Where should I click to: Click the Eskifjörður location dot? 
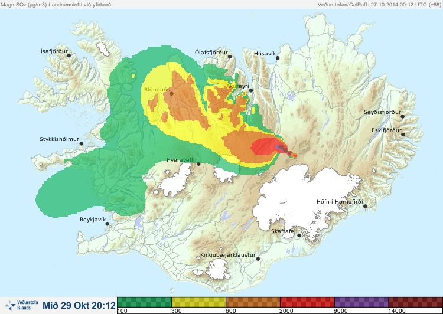click(x=403, y=135)
